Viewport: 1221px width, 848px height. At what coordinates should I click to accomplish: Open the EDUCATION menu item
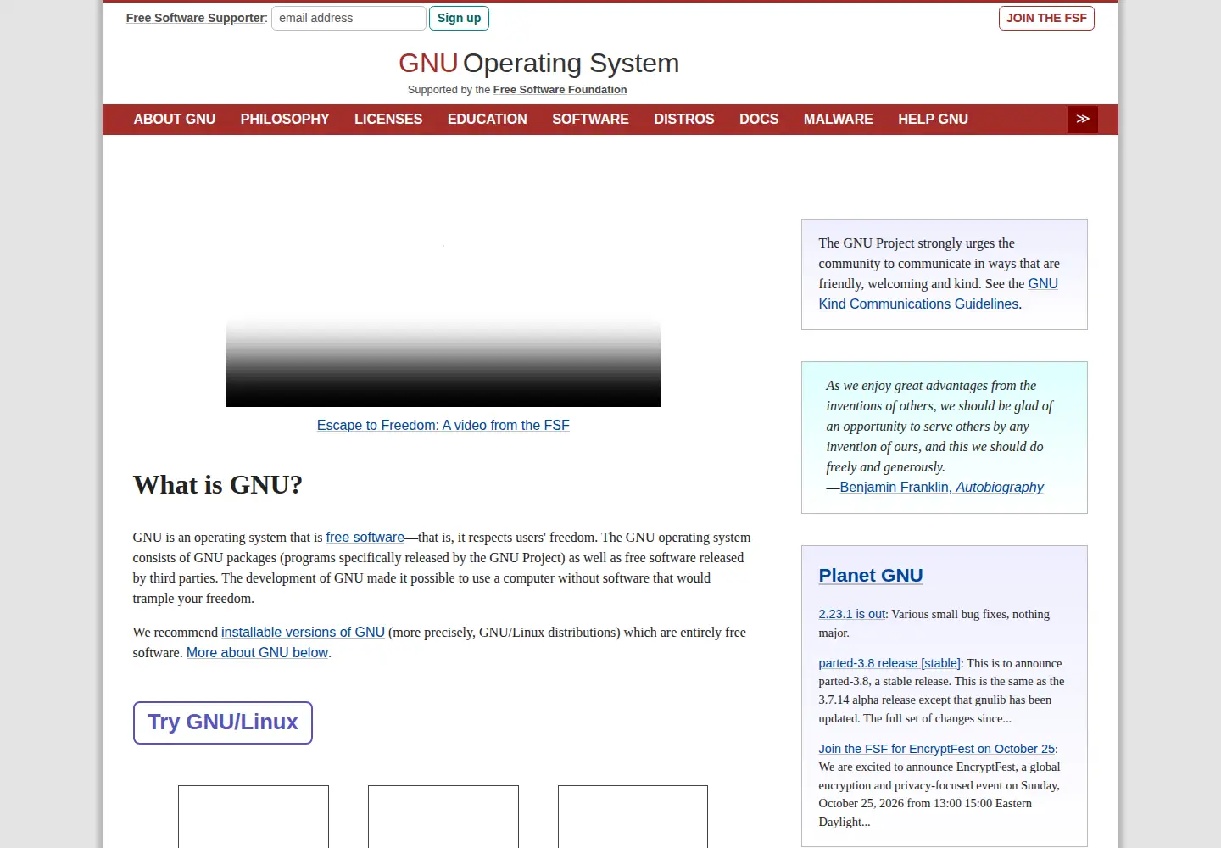point(488,120)
